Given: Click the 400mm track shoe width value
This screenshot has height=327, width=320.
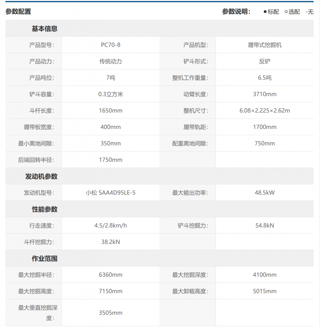Looking at the screenshot, I should tap(110, 127).
